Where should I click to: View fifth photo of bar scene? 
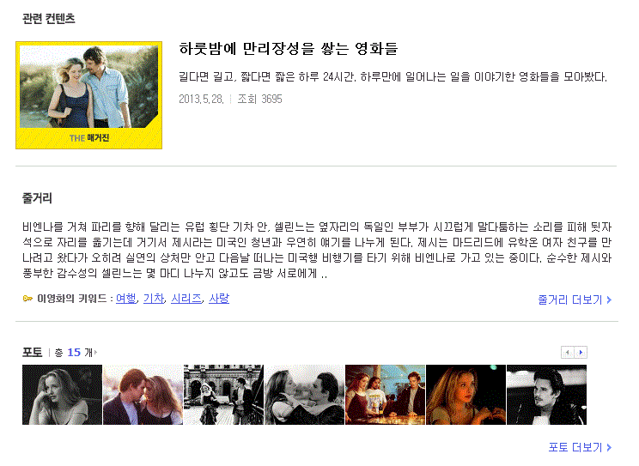(385, 395)
